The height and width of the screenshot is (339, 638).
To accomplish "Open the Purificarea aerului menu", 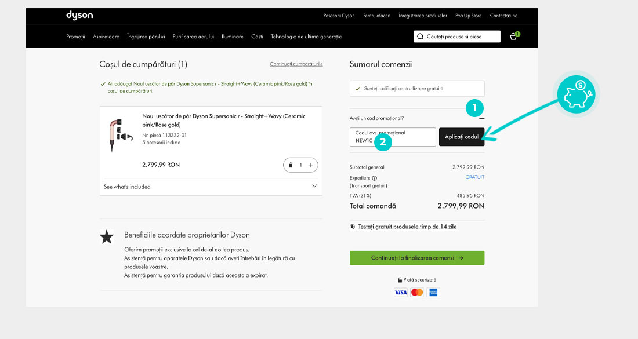I will [193, 37].
